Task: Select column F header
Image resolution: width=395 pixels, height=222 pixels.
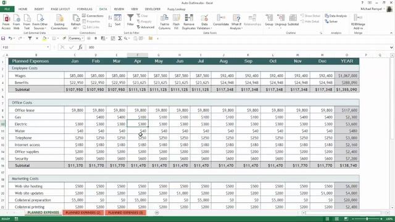Action: (x=138, y=55)
